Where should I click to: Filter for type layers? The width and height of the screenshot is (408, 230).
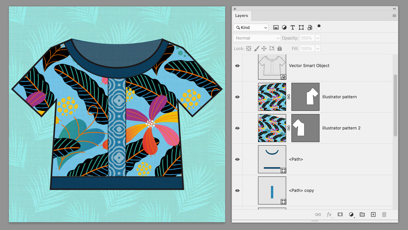(x=293, y=27)
